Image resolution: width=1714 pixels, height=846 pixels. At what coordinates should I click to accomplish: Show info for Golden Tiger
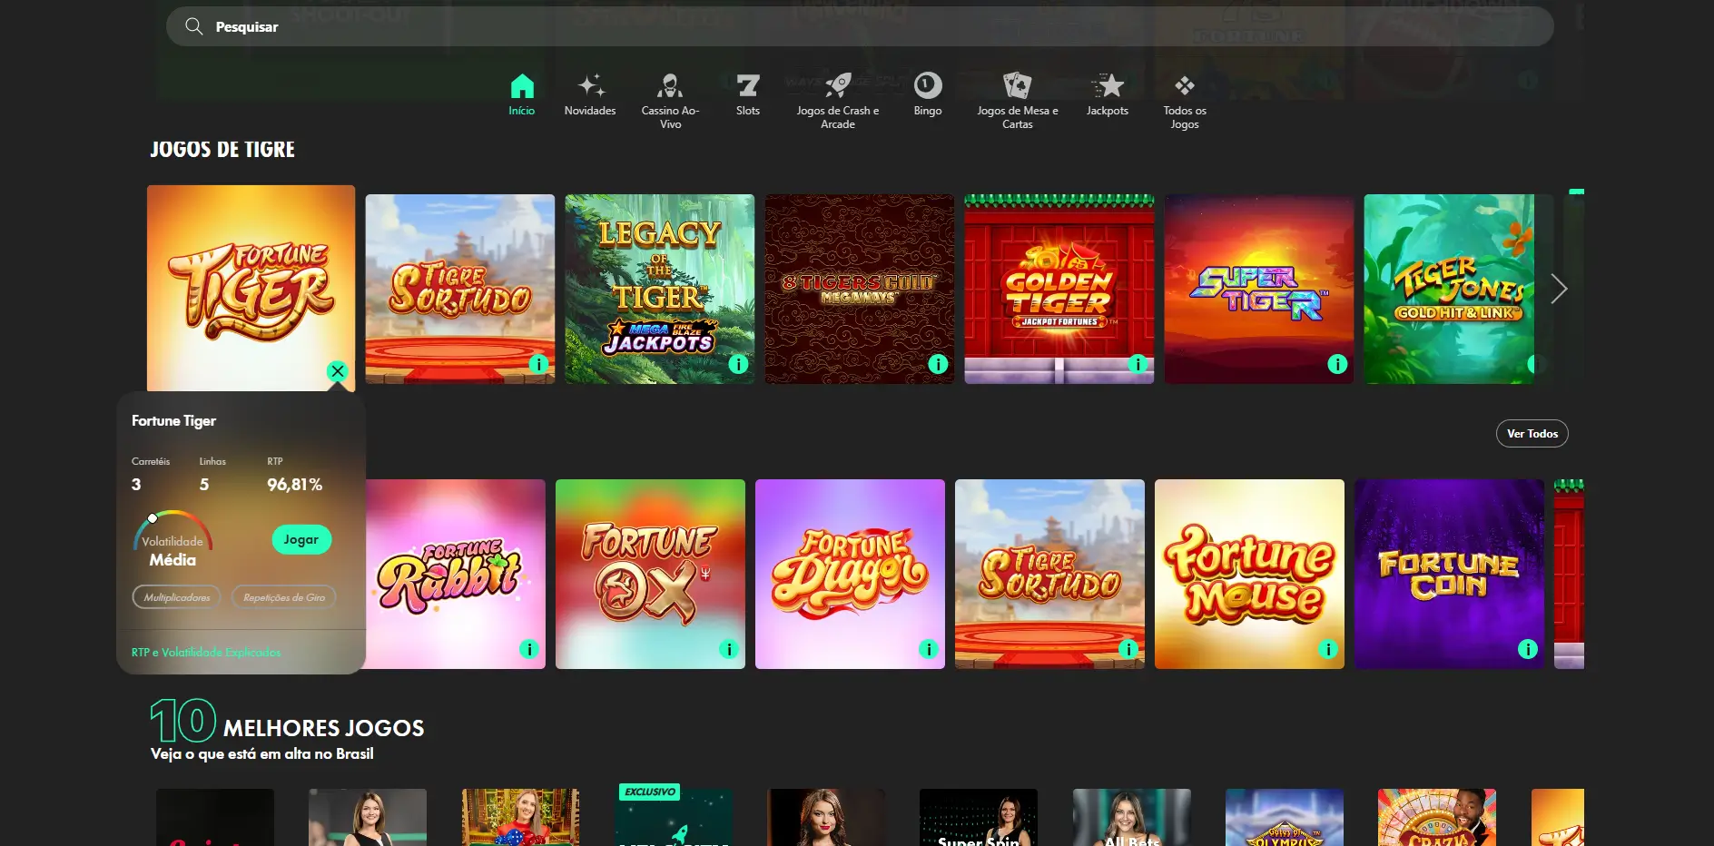(1138, 364)
